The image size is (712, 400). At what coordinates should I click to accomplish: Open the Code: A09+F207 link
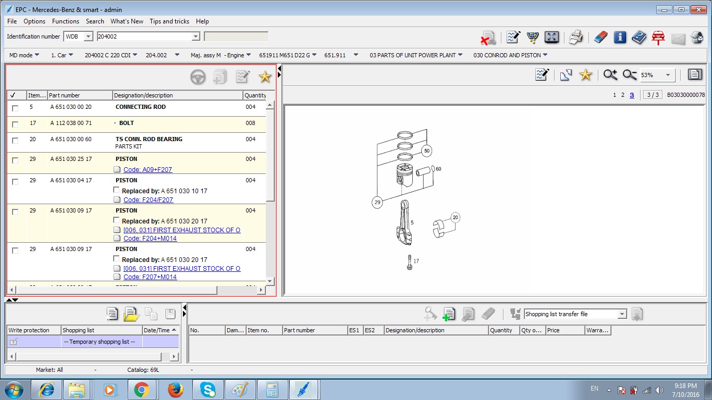pos(148,170)
